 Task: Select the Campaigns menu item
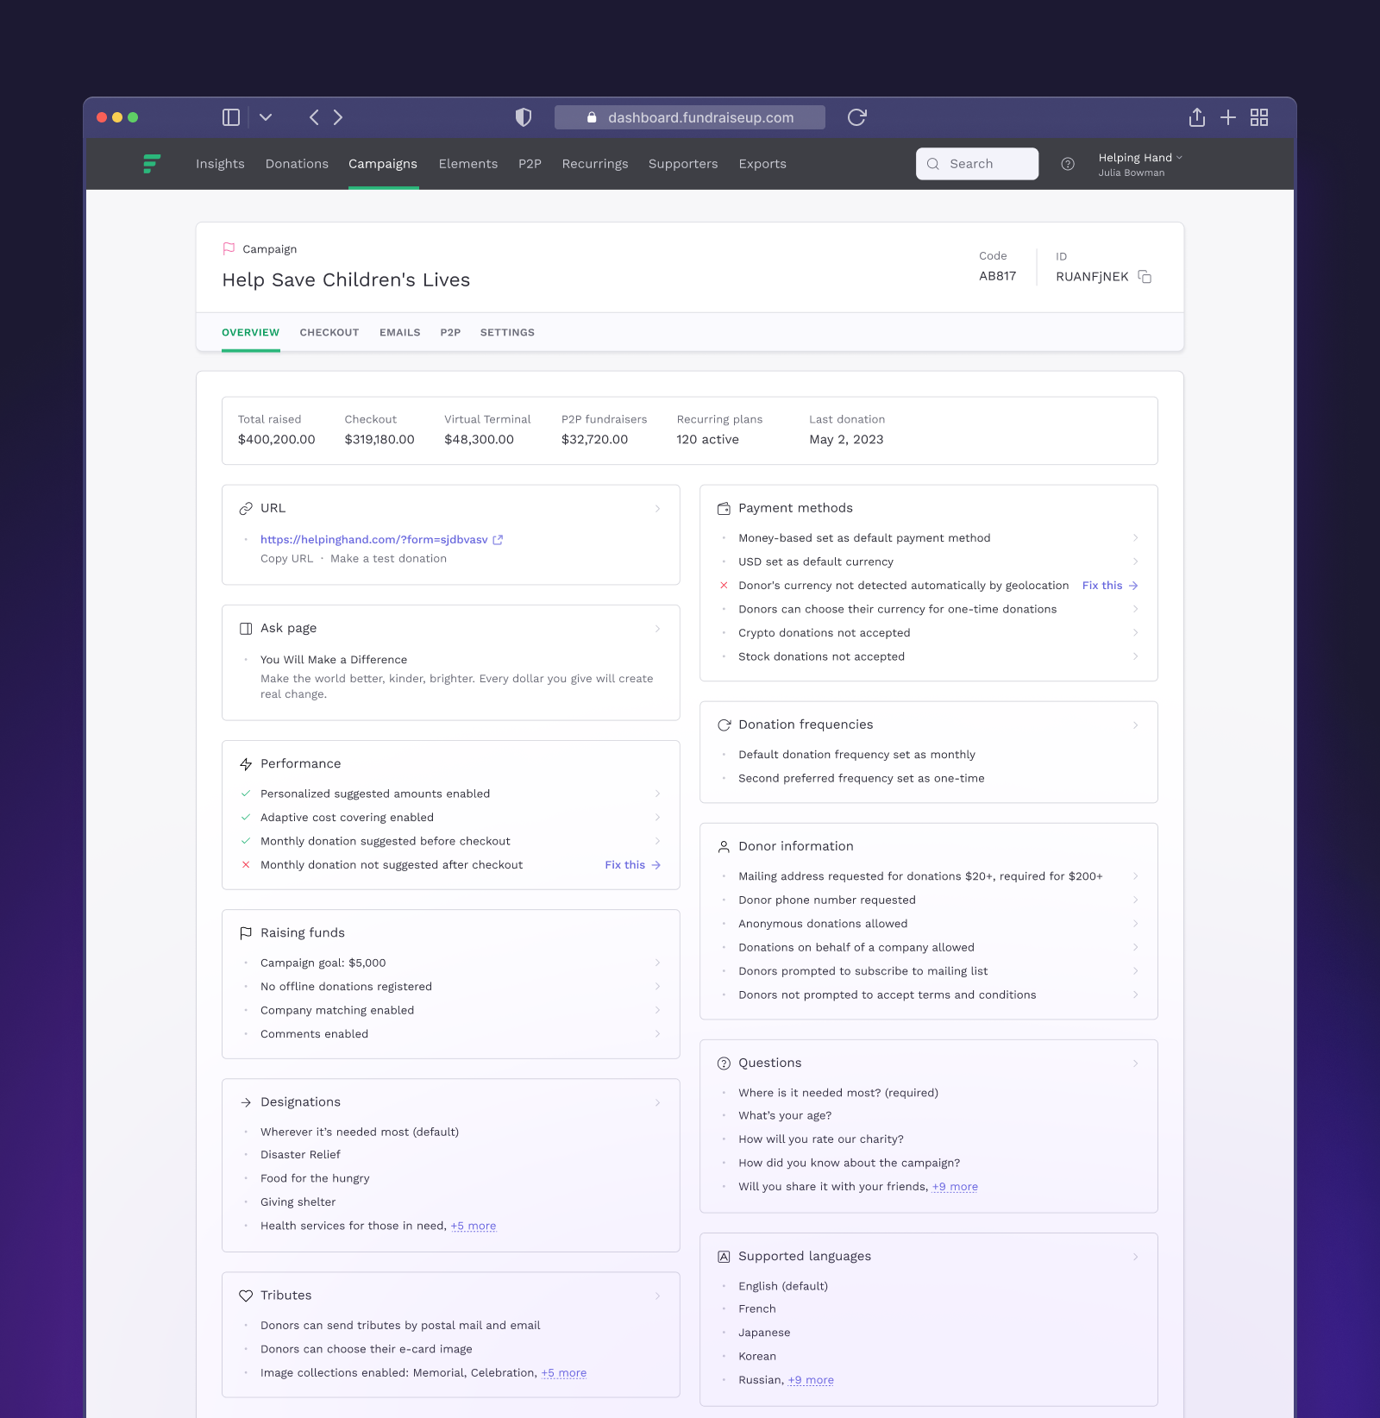click(x=383, y=164)
